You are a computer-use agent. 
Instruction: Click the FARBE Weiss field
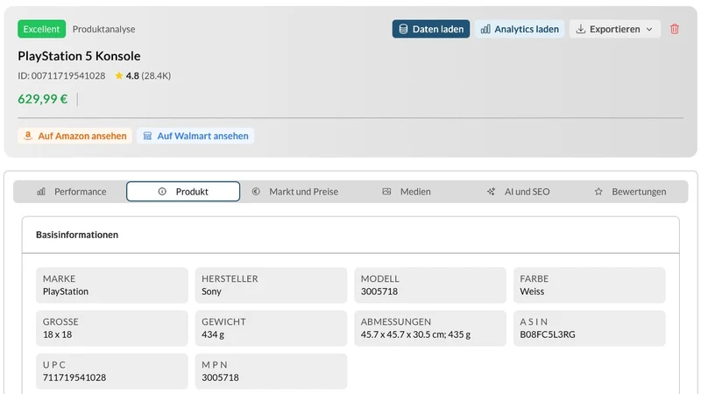[589, 285]
